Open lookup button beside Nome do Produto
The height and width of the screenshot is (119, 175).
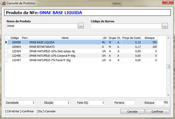(x=81, y=26)
